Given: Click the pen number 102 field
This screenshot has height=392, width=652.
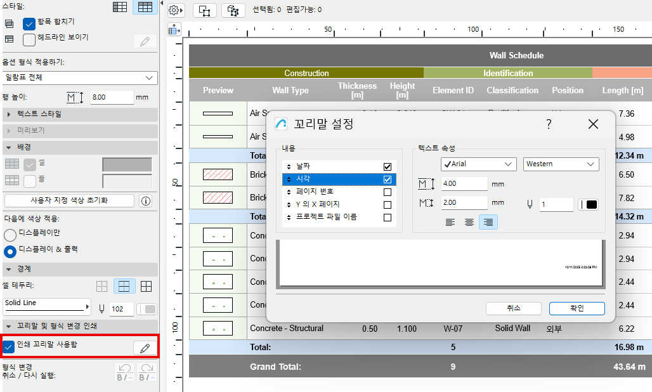Looking at the screenshot, I should (x=121, y=309).
